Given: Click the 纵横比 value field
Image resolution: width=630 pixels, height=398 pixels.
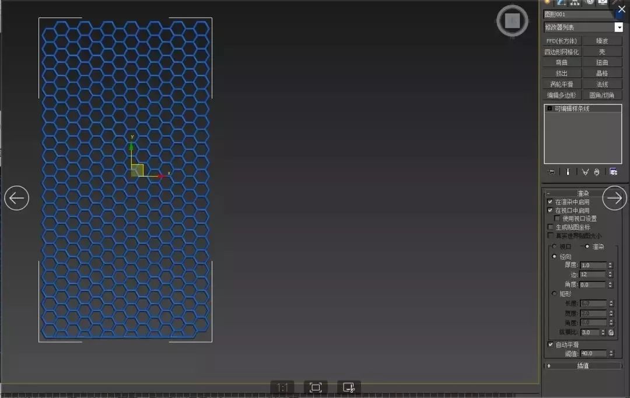Looking at the screenshot, I should (x=590, y=332).
